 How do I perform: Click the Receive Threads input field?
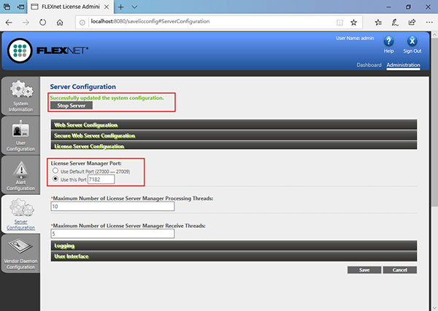(112, 234)
